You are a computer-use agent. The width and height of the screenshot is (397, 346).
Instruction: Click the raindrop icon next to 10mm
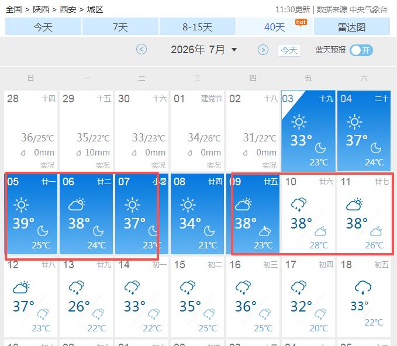point(79,153)
